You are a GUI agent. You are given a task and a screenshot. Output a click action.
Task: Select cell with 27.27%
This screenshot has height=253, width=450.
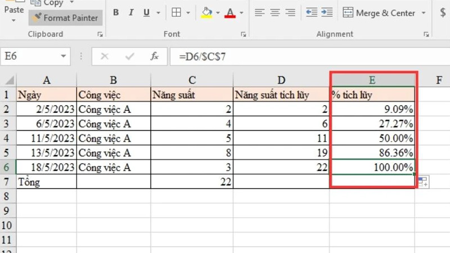point(372,124)
